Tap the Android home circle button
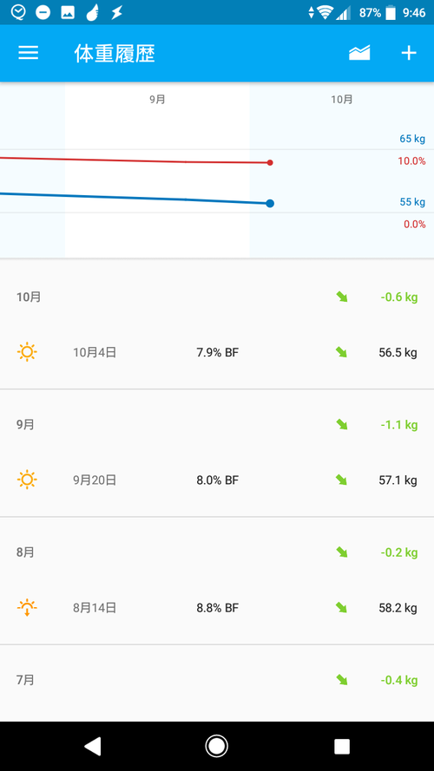The image size is (434, 771). (216, 746)
